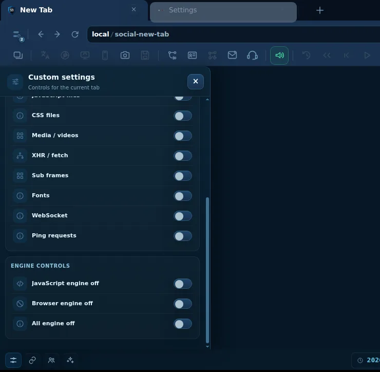This screenshot has width=380, height=372.
Task: Click the monitor/screen icon in toolbar
Action: click(x=85, y=55)
